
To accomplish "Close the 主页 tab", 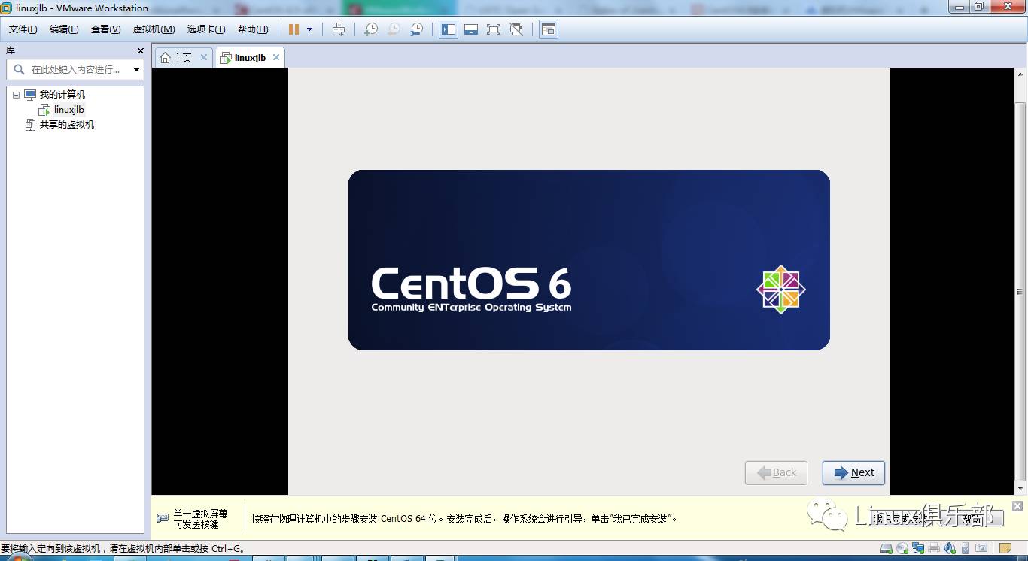I will coord(204,57).
